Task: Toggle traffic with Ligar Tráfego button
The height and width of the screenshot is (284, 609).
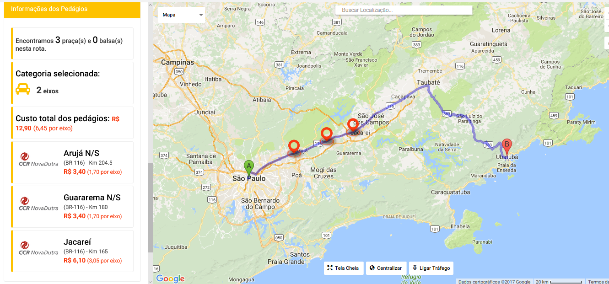Action: [431, 268]
